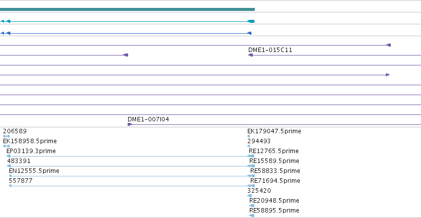Select the RE58833.5prime label
The height and width of the screenshot is (218, 421).
click(x=275, y=171)
